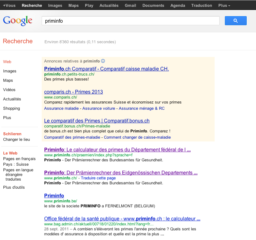Click the text 'Des primes plus basses!'

point(67,79)
